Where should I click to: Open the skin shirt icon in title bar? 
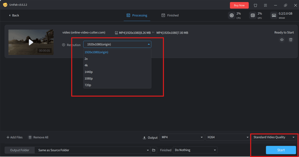(255, 5)
